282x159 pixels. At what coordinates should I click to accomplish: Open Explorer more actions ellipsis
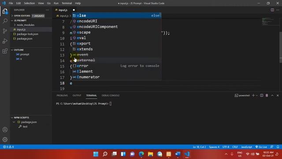point(47,10)
